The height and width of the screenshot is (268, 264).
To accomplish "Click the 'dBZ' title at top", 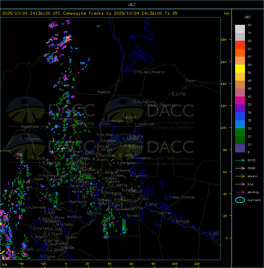I will coord(132,4).
